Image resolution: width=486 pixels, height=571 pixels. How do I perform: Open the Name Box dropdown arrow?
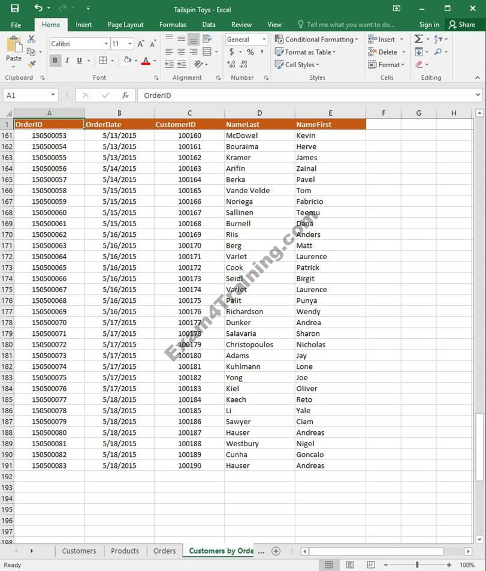[53, 95]
